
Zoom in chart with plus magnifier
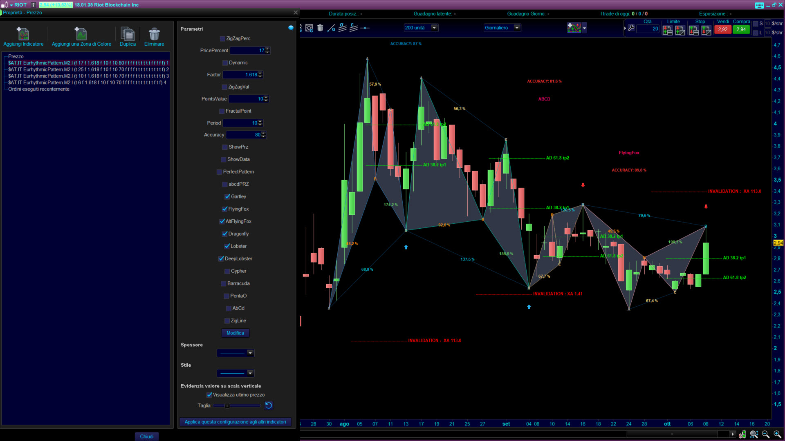777,434
